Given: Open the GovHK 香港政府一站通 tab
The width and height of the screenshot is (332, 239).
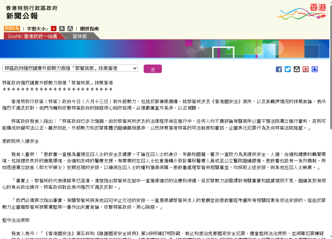Looking at the screenshot, I should tap(32, 36).
